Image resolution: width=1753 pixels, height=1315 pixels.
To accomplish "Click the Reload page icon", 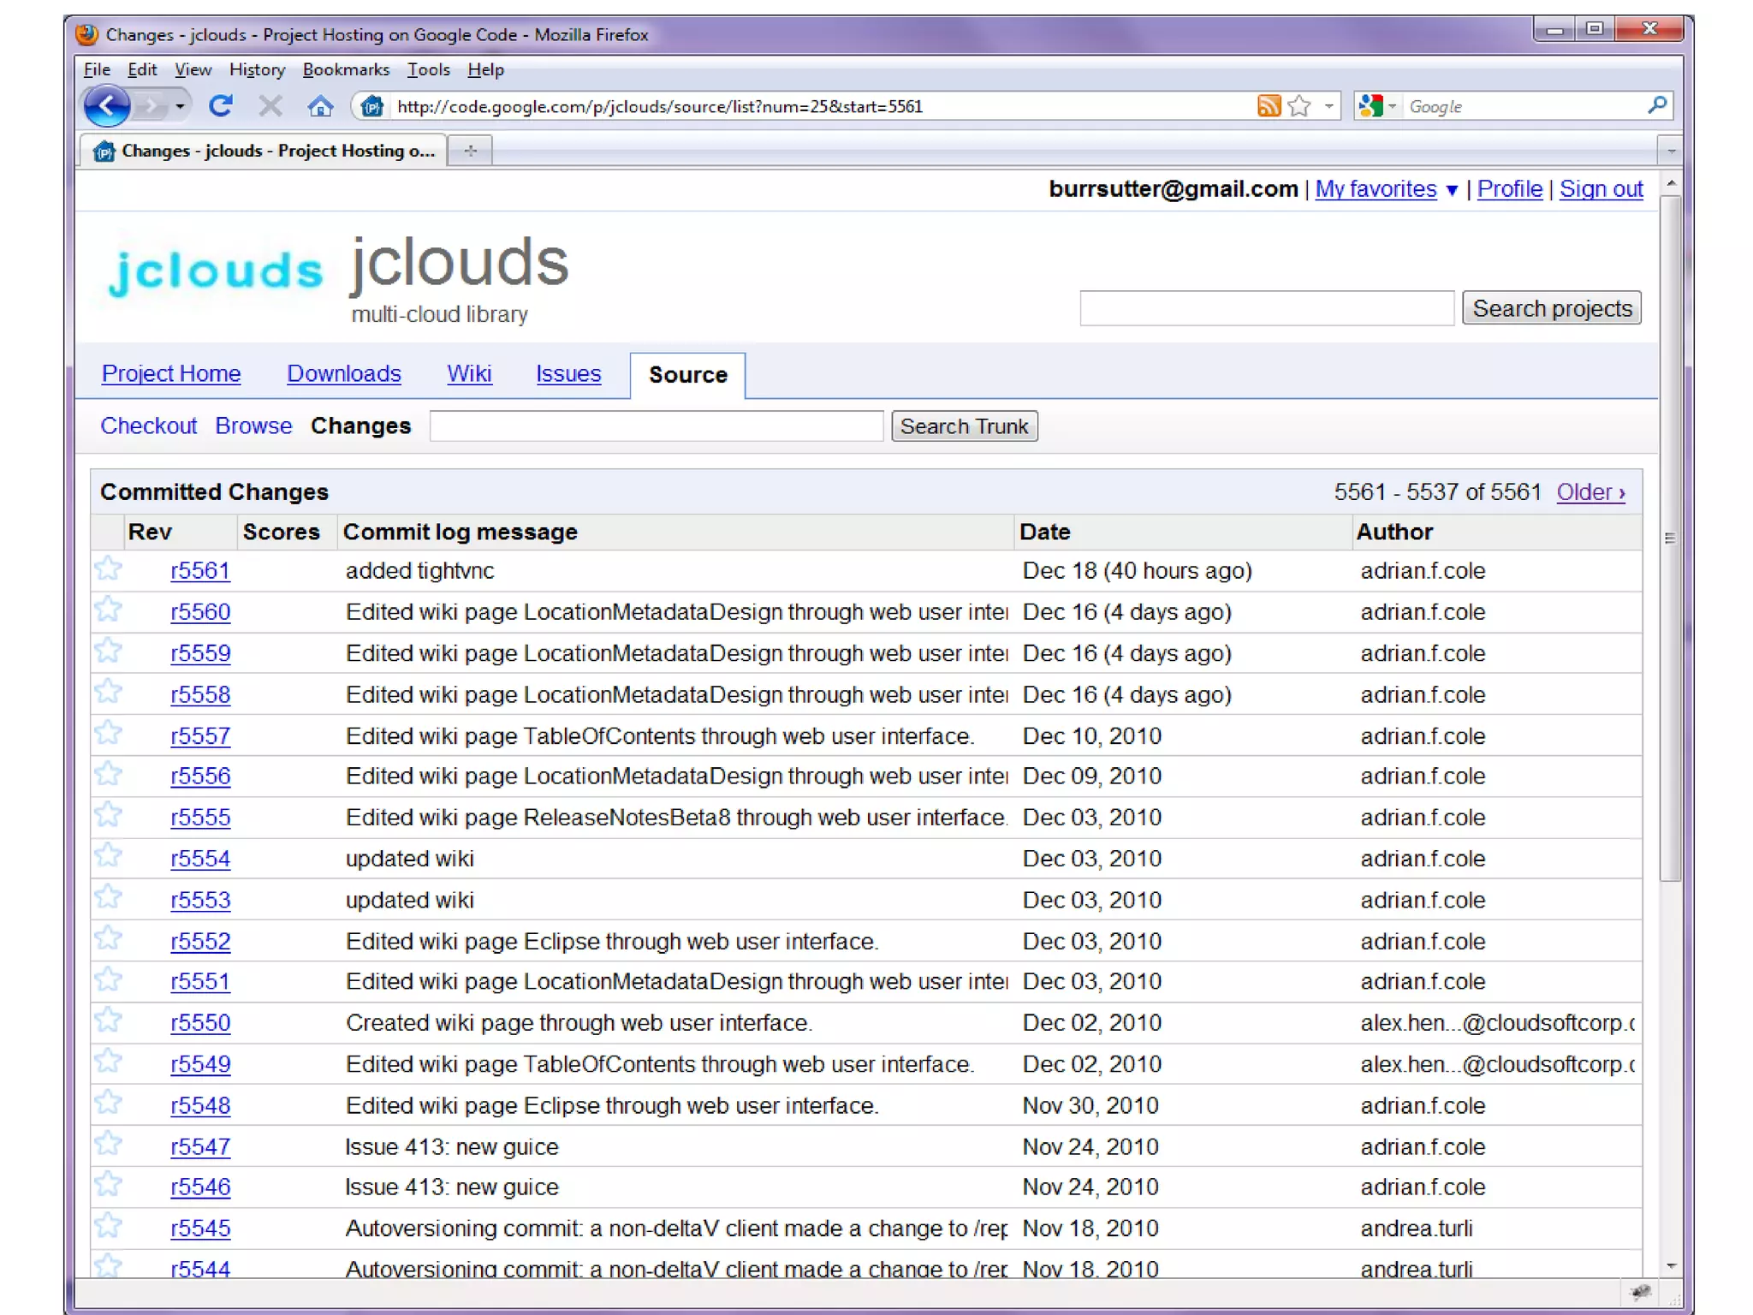I will click(221, 106).
